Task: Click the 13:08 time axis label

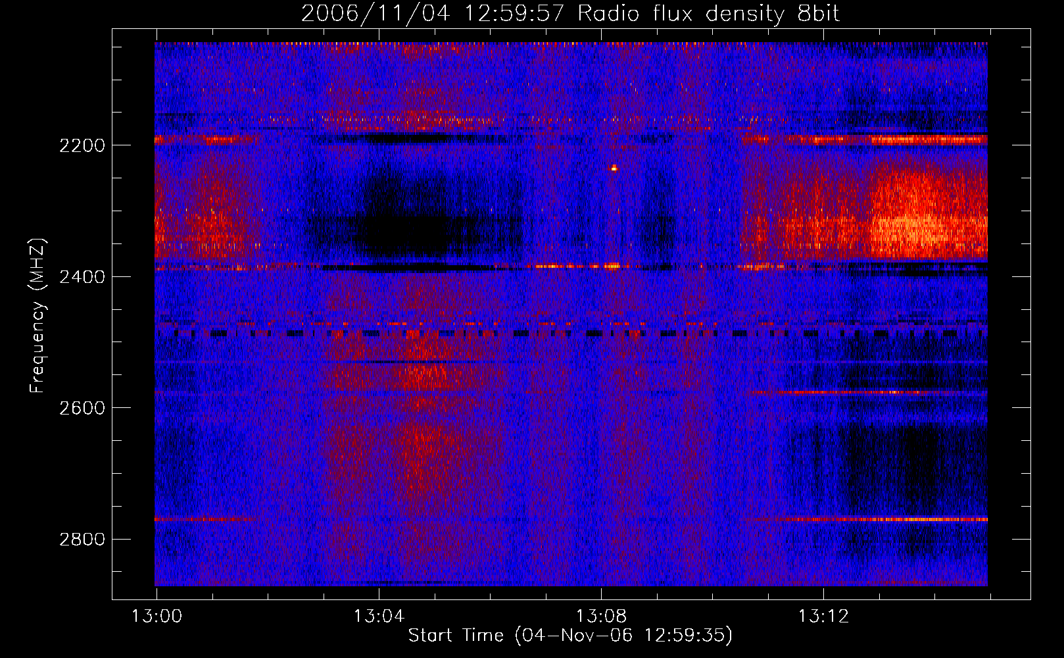Action: [601, 617]
